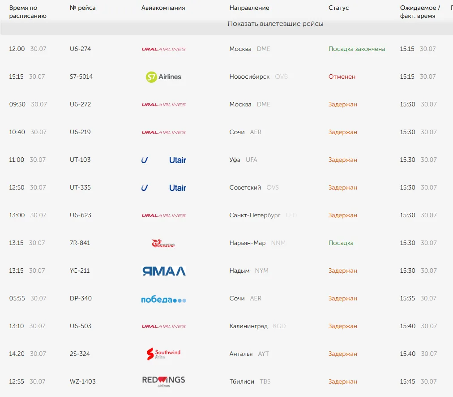Click Utair logo for flight UT-335
Screen dimensions: 453x397
tap(163, 188)
